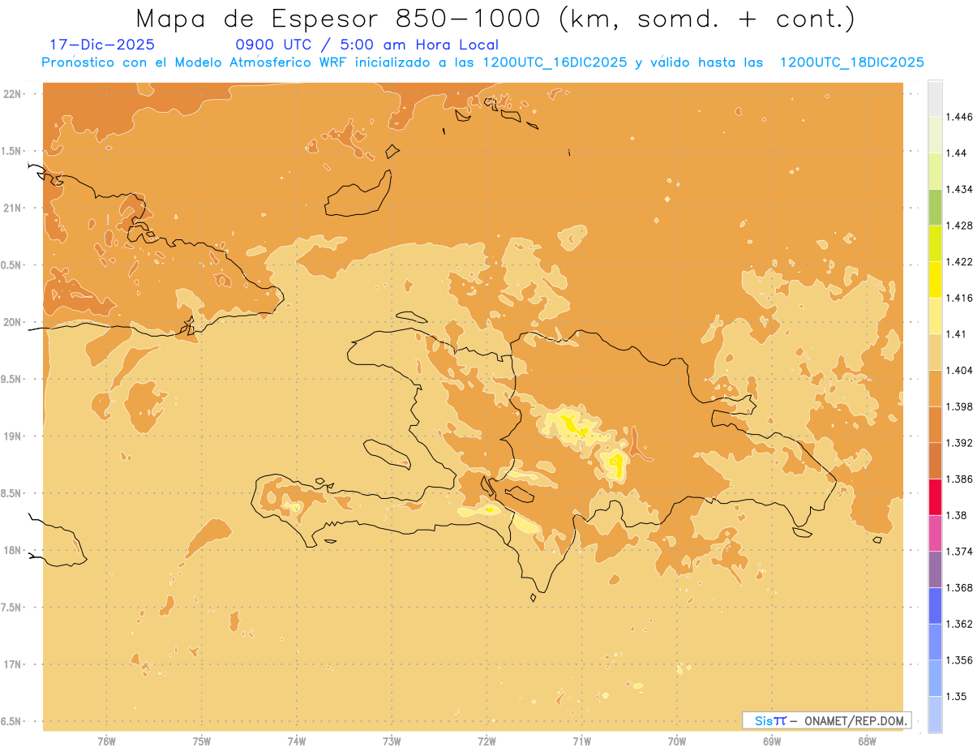Image resolution: width=973 pixels, height=752 pixels.
Task: Click legend value '1.446'
Action: (x=958, y=117)
